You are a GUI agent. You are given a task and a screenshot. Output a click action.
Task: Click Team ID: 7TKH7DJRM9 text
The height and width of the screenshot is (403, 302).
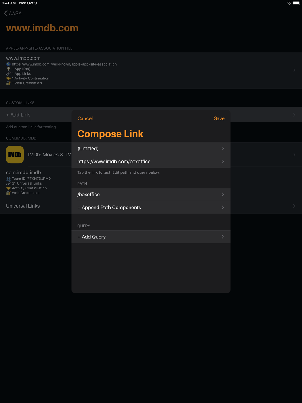click(31, 179)
